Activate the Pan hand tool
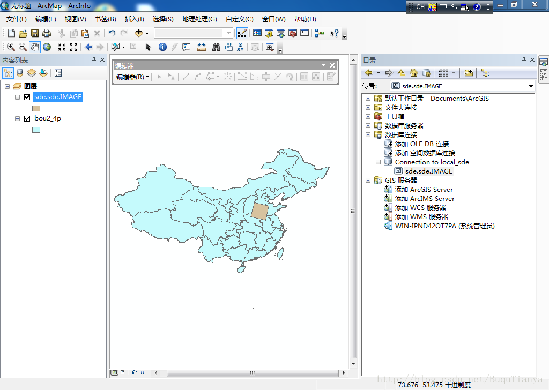 (35, 47)
